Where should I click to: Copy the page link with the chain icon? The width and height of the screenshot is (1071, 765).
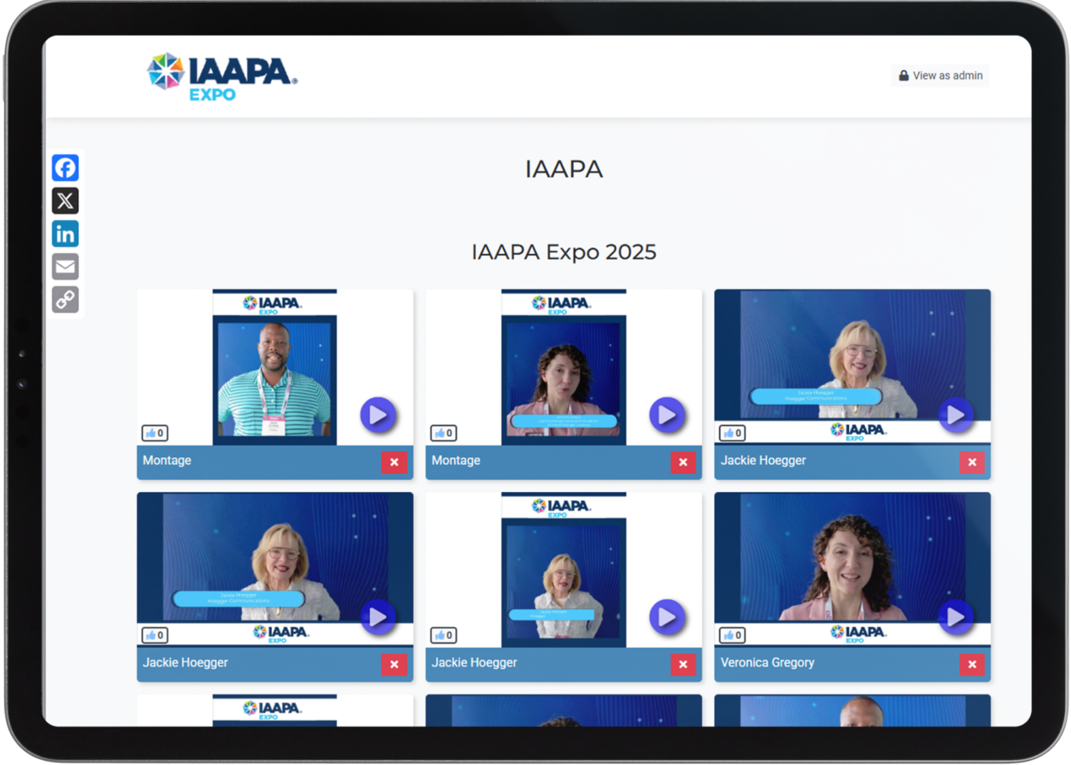pyautogui.click(x=65, y=299)
